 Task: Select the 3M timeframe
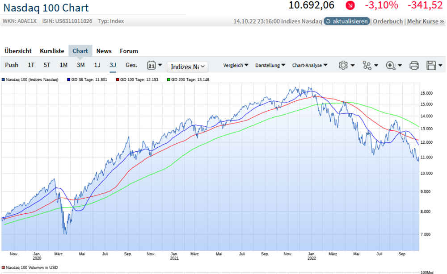point(80,65)
